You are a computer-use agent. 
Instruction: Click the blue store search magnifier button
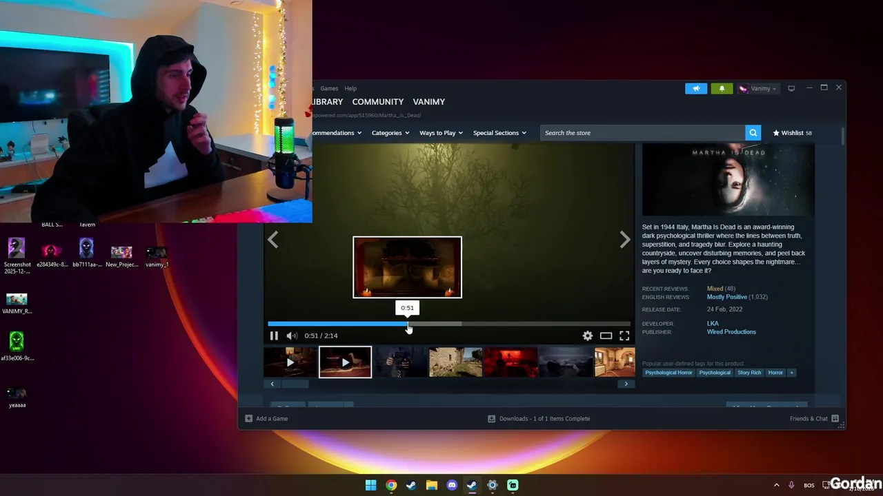[753, 133]
